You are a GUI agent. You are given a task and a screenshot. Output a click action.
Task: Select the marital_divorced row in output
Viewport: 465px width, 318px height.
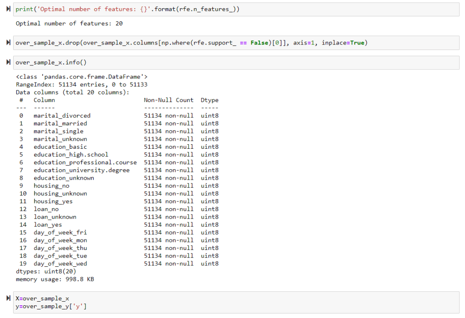click(62, 116)
